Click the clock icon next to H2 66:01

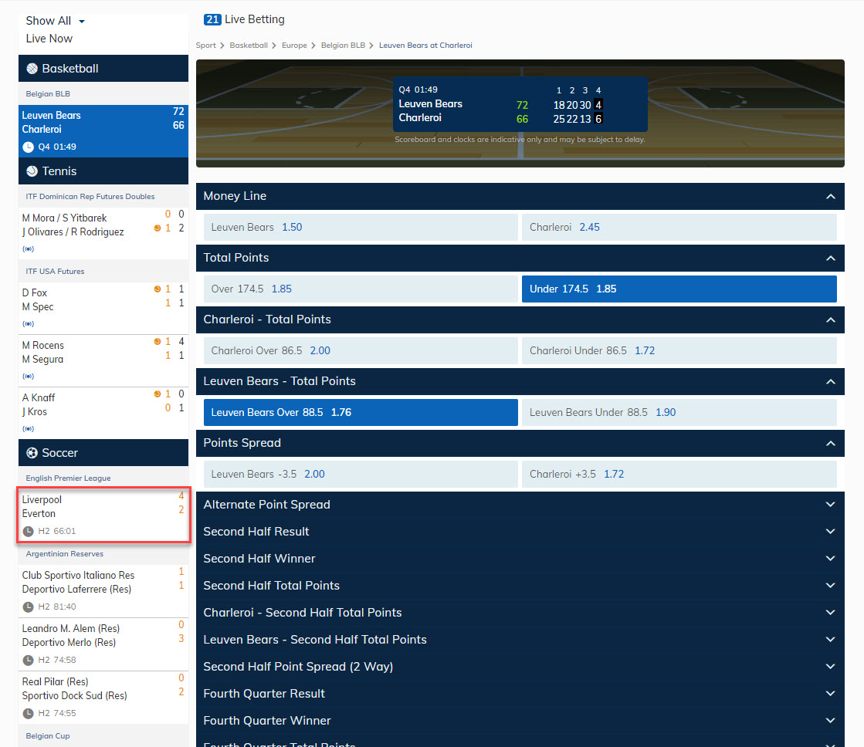click(30, 531)
